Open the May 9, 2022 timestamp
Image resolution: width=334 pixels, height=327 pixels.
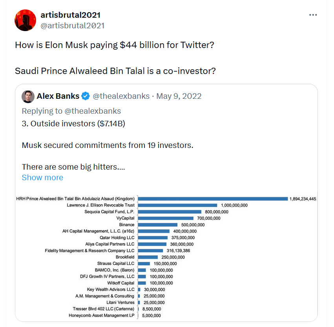(x=179, y=96)
